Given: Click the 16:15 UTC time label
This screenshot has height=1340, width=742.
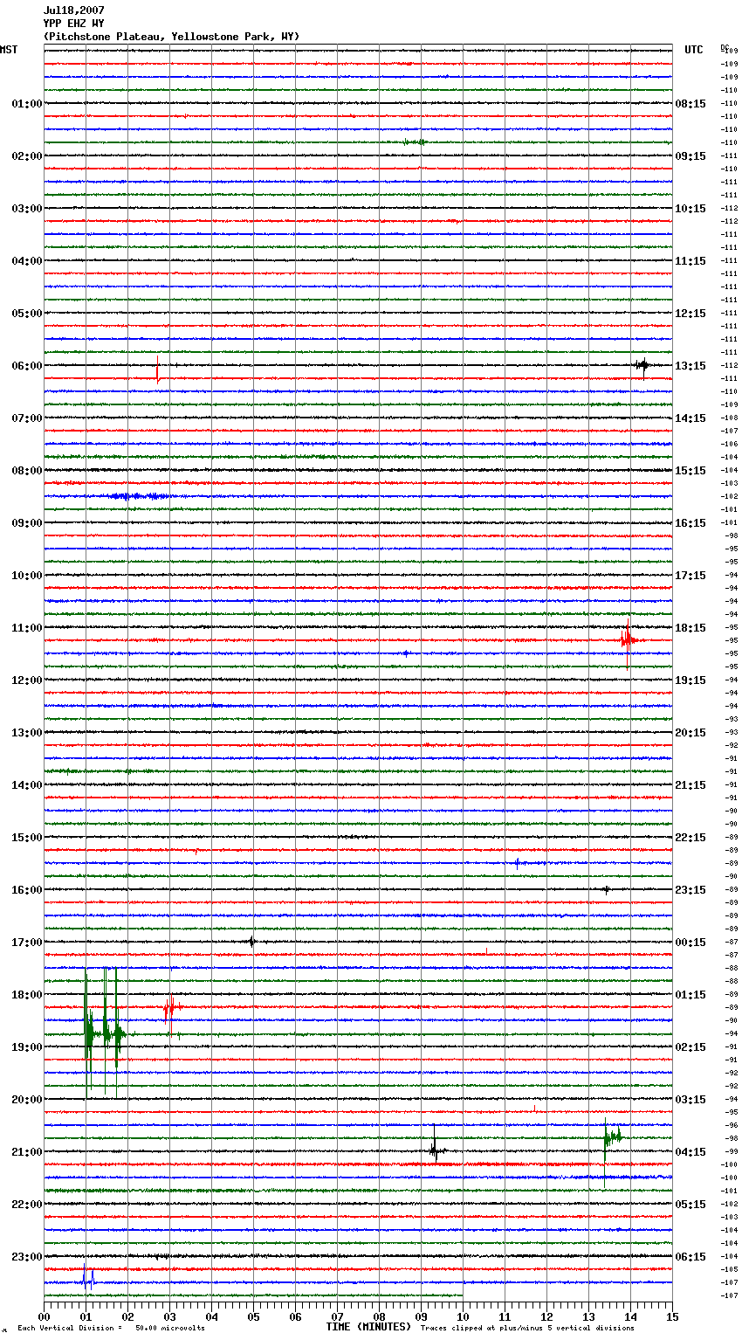Looking at the screenshot, I should (x=690, y=523).
